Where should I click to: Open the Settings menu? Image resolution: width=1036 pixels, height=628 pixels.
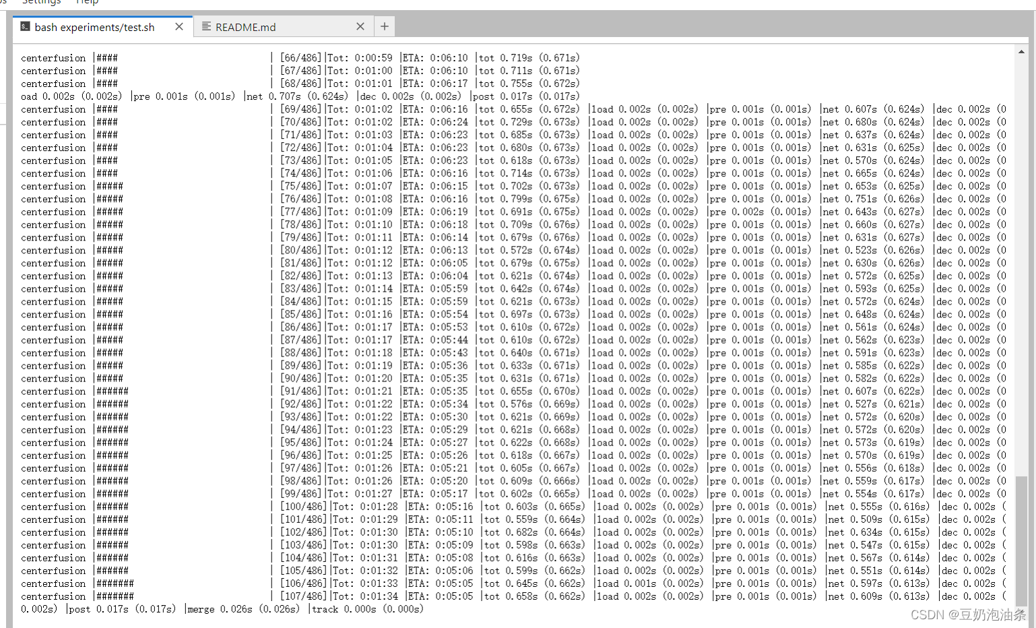[x=42, y=2]
